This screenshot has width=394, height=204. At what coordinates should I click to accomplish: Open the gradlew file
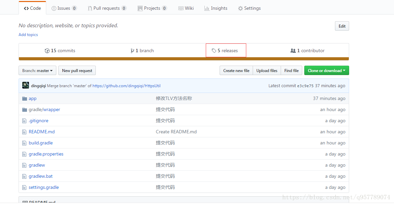37,165
